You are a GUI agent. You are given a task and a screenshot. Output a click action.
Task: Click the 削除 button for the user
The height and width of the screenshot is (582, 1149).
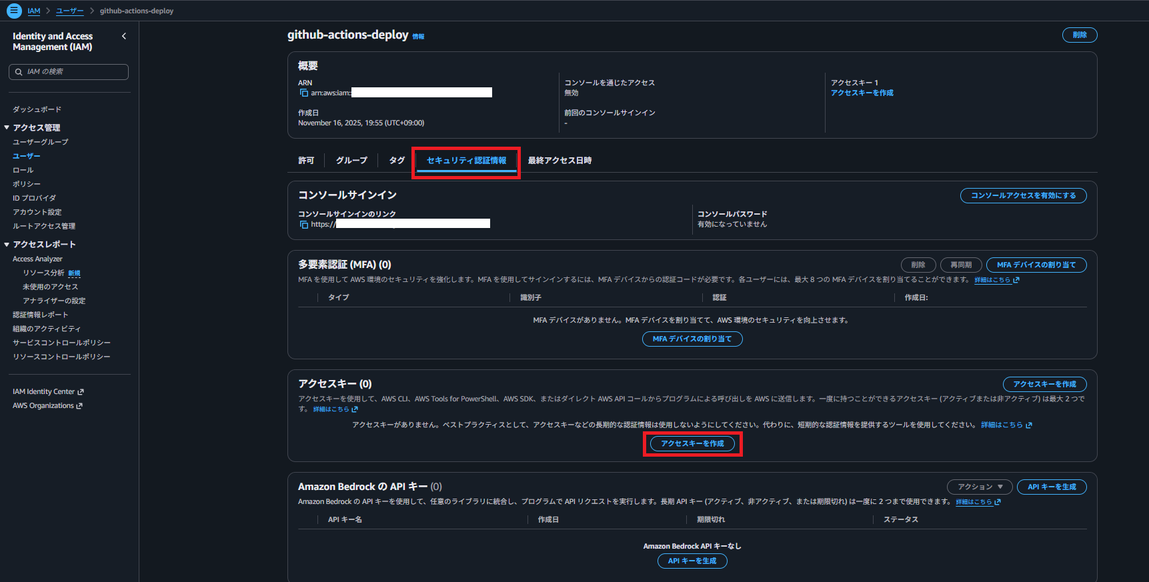(x=1080, y=35)
